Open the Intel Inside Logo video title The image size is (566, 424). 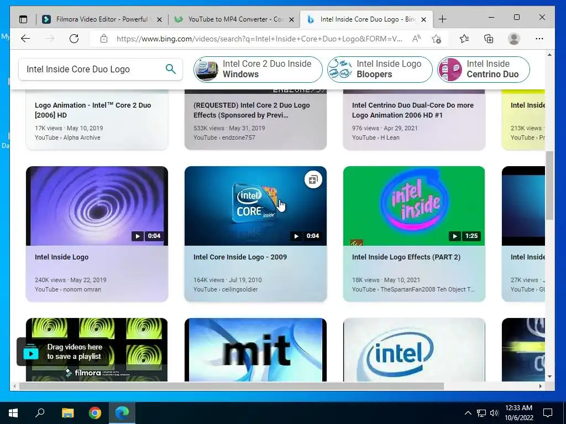(61, 257)
